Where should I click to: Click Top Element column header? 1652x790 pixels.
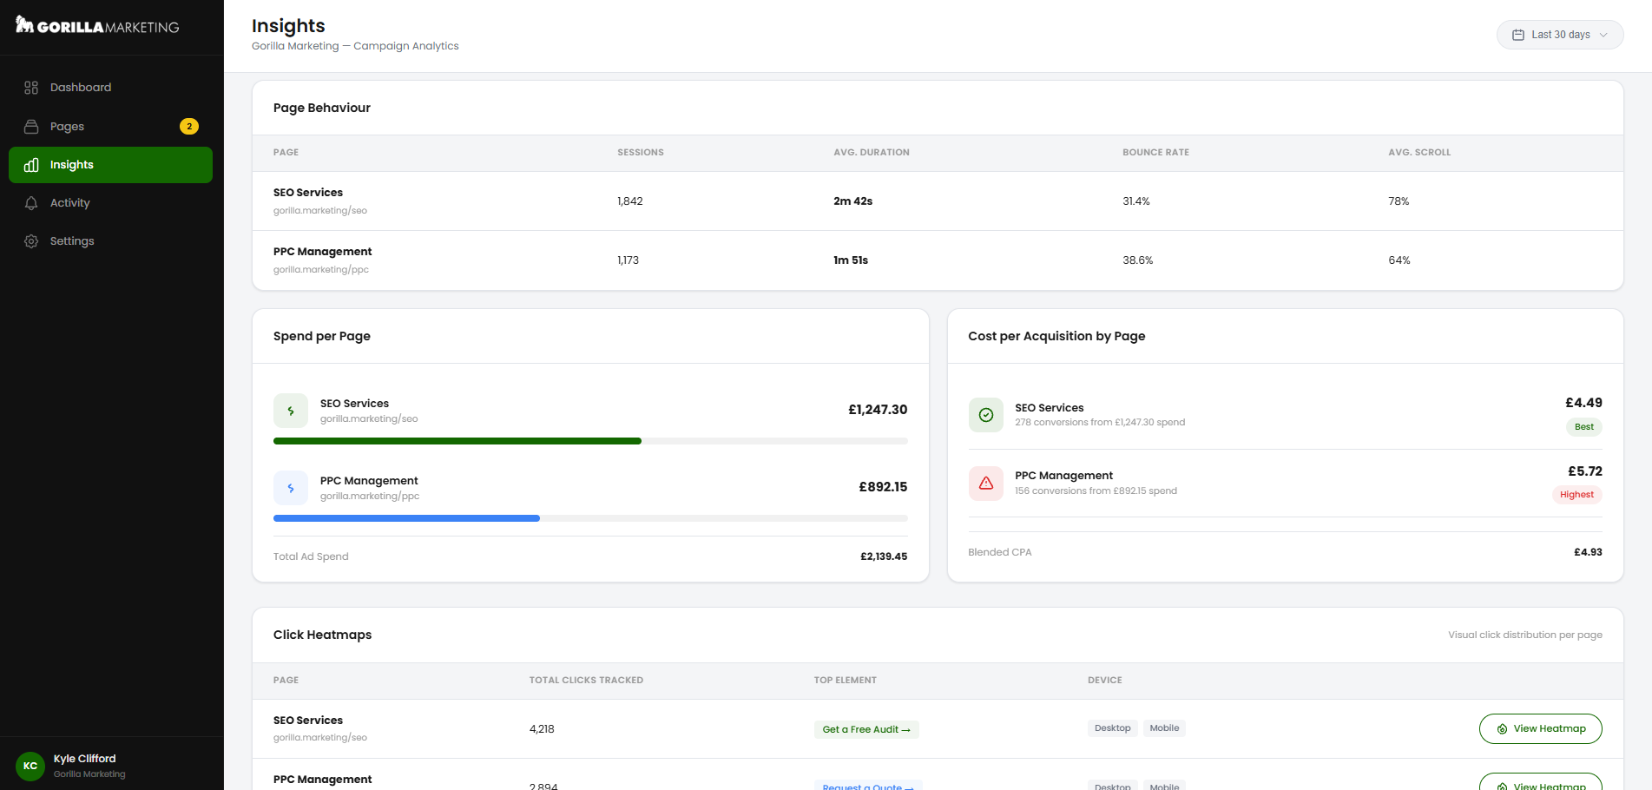[845, 681]
